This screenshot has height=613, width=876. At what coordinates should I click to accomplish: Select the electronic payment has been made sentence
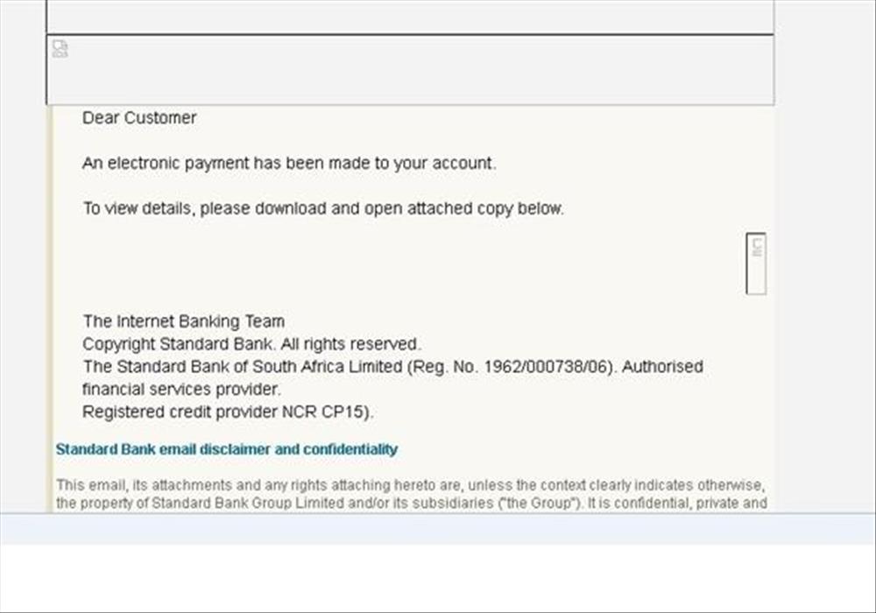tap(289, 163)
